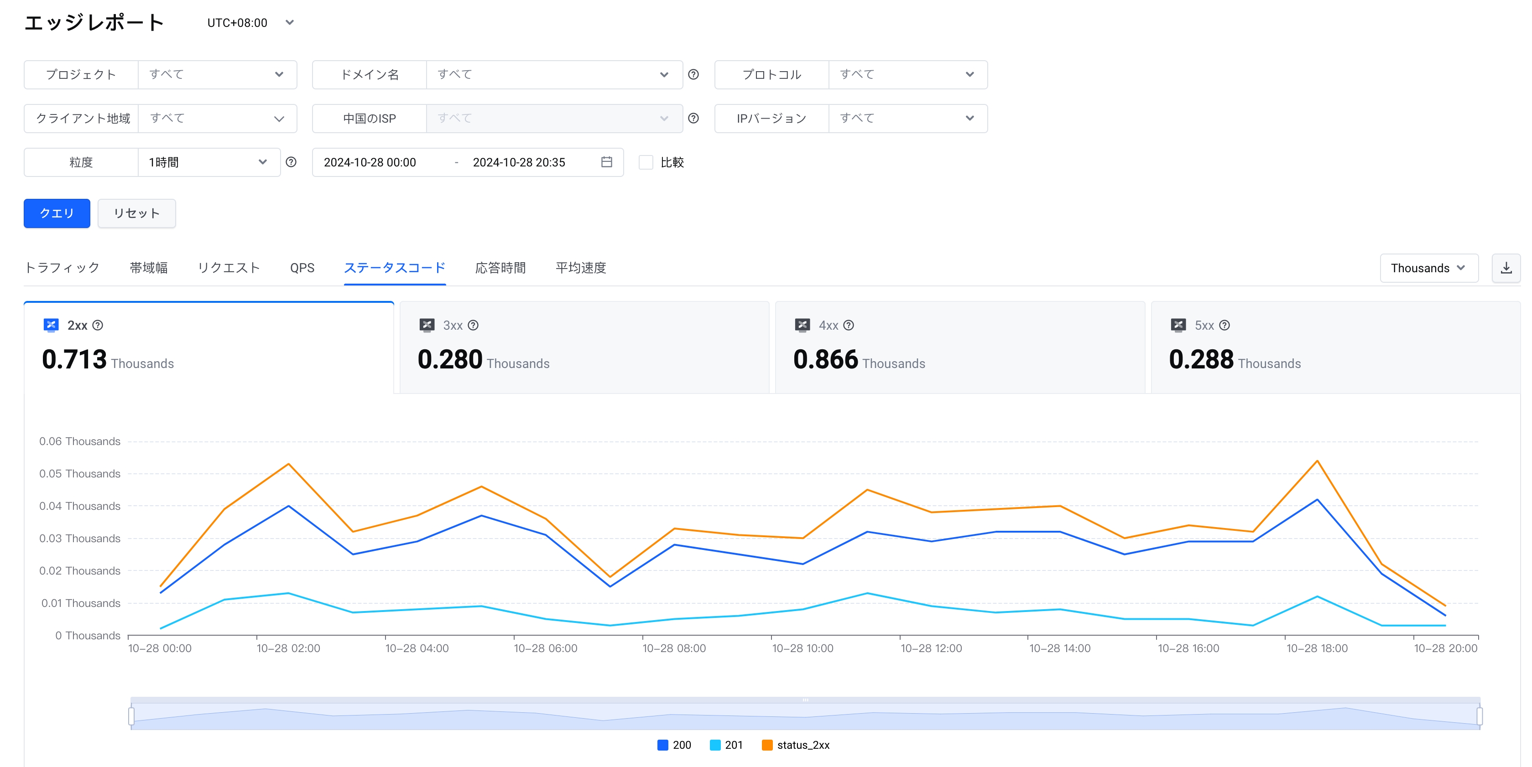The height and width of the screenshot is (767, 1532).
Task: Open the Thousands unit dropdown
Action: [x=1428, y=268]
